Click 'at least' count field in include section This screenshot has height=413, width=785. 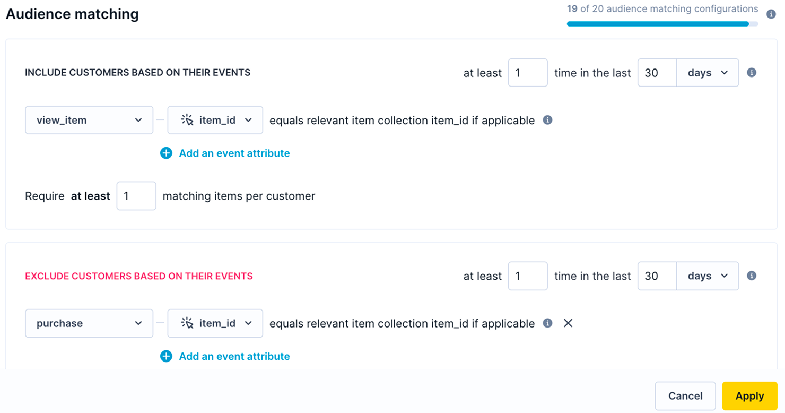pos(528,73)
